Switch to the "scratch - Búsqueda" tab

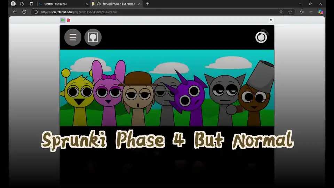point(60,4)
